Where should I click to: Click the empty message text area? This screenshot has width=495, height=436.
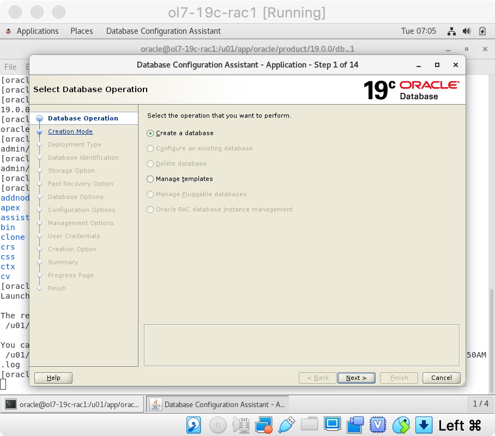(301, 346)
